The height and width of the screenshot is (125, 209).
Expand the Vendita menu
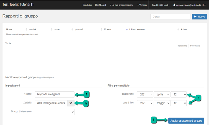142,5
